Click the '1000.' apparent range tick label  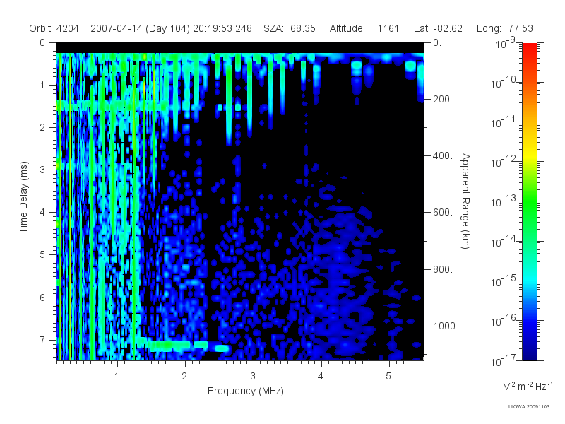(446, 326)
